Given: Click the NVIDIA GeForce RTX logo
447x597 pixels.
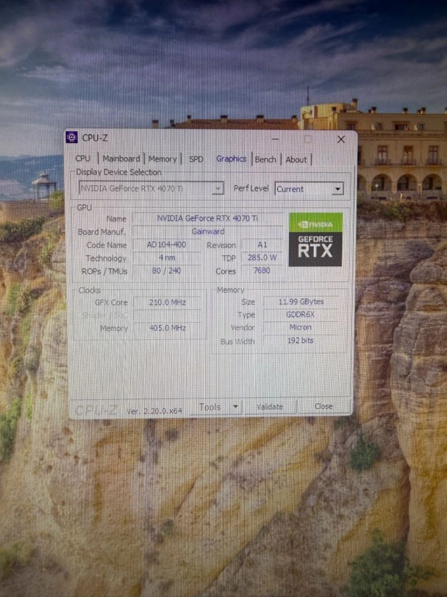Looking at the screenshot, I should [315, 239].
